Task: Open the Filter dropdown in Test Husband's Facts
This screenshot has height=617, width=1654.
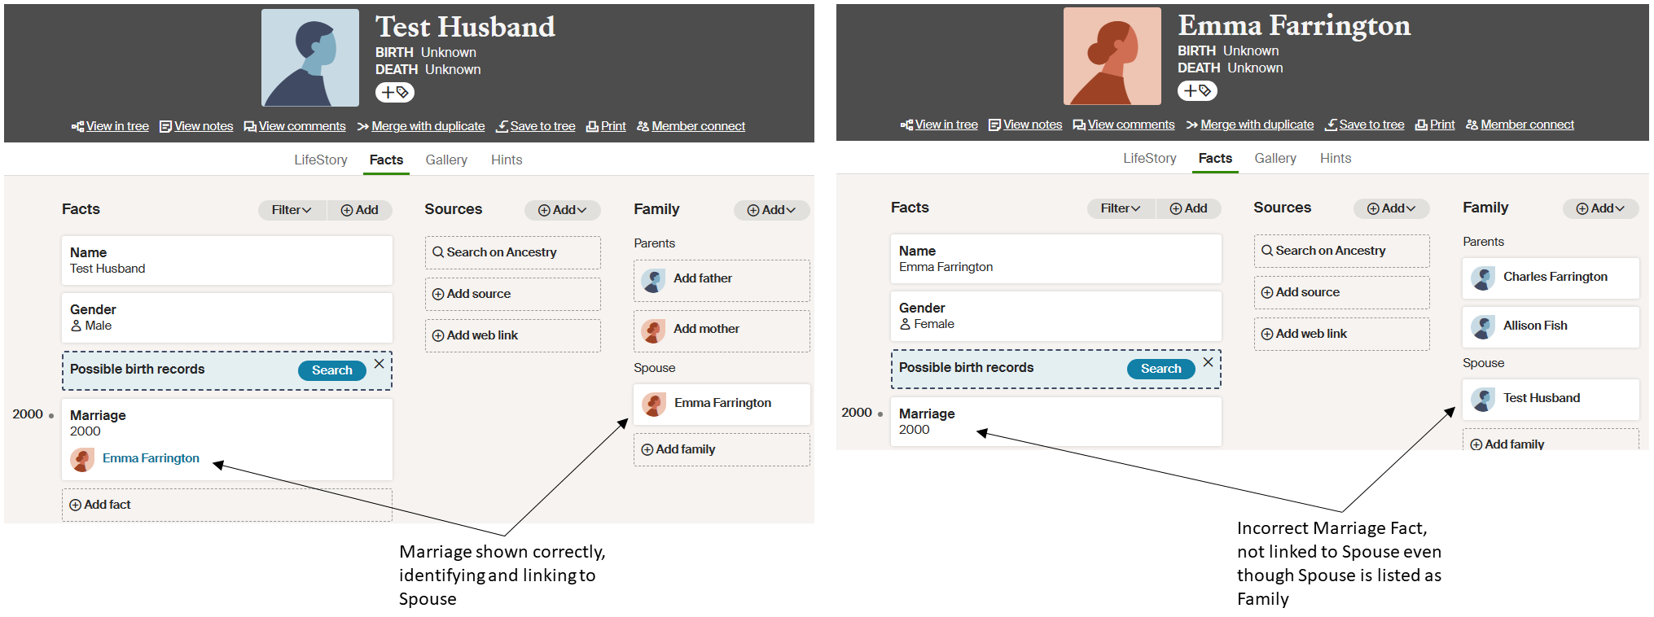Action: tap(292, 210)
